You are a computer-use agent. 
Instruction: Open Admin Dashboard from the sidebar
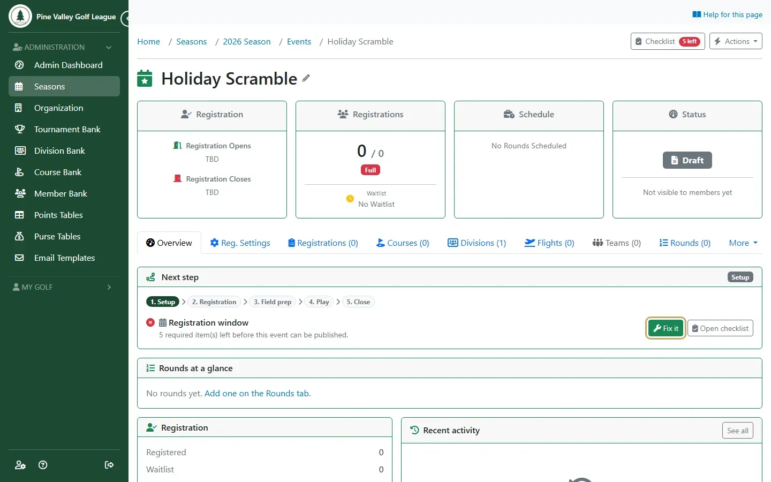point(64,65)
